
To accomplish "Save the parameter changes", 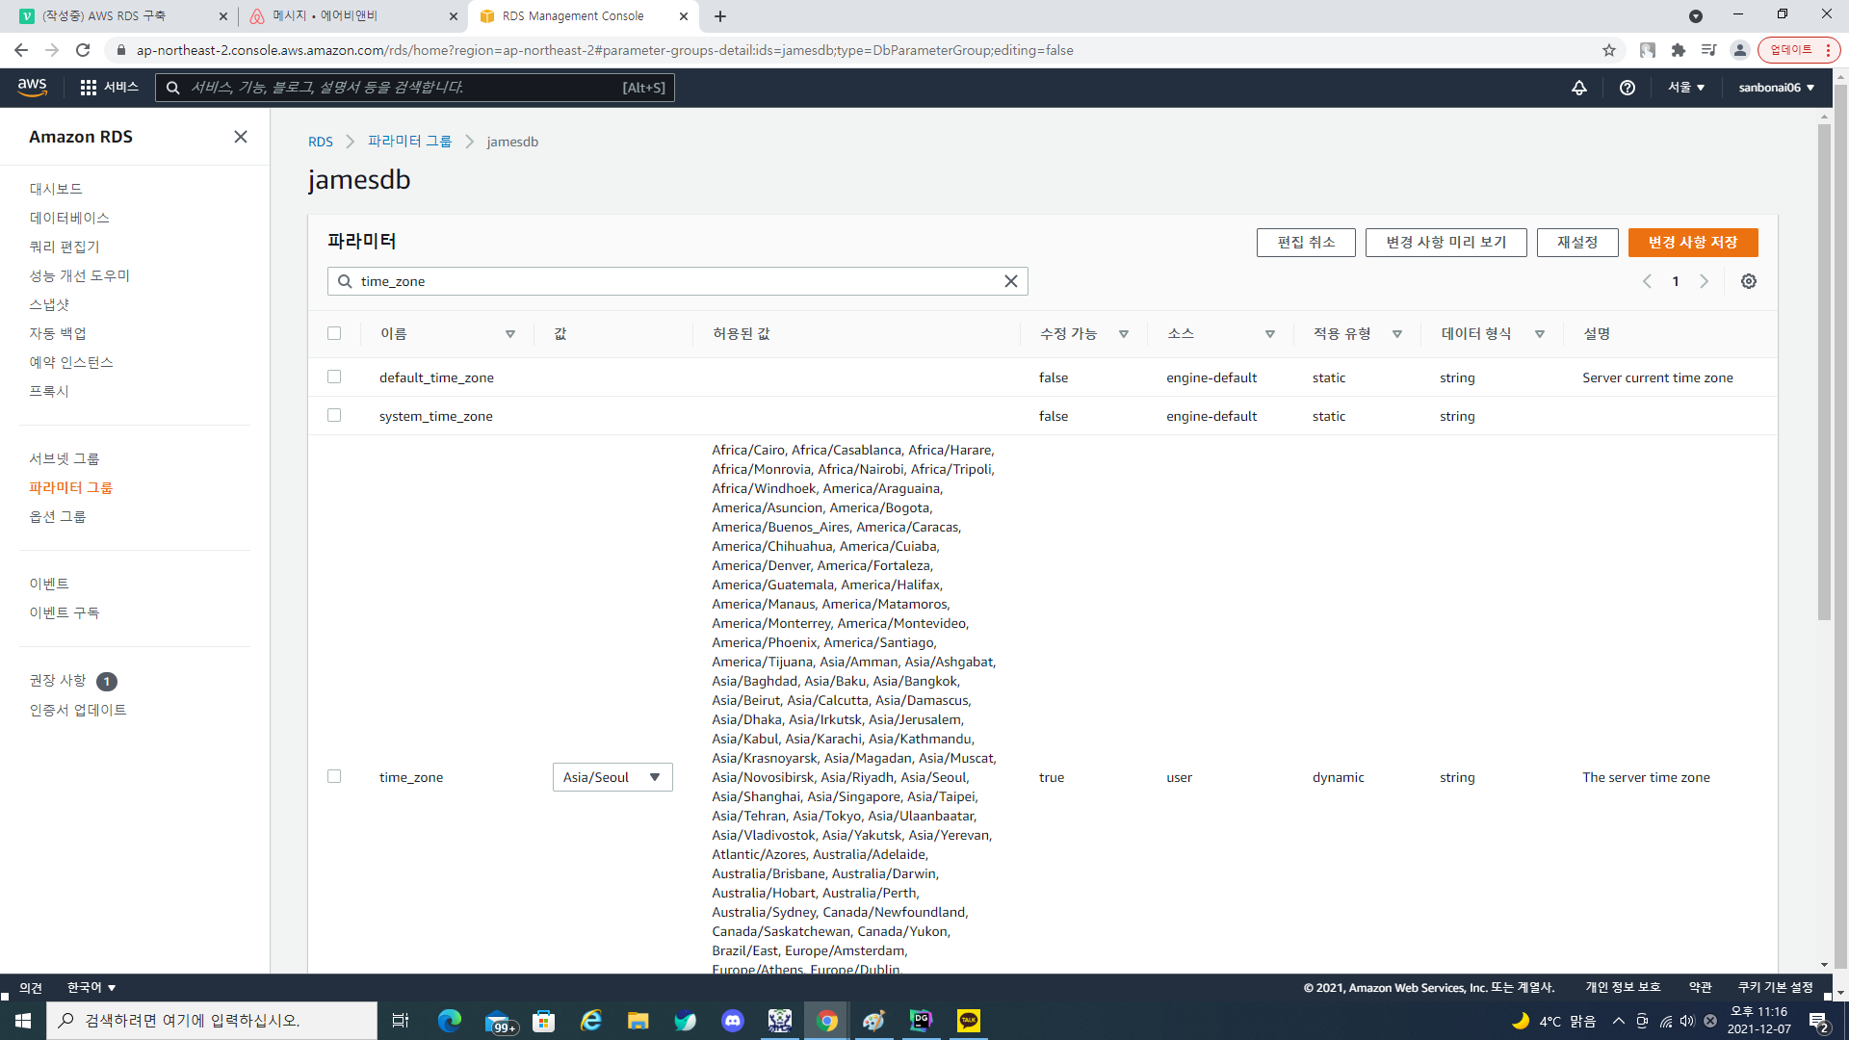I will pos(1692,243).
